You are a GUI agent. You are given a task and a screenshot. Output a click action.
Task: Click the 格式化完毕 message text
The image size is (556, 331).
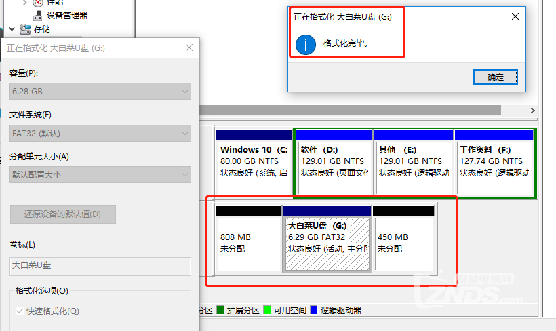click(x=346, y=43)
